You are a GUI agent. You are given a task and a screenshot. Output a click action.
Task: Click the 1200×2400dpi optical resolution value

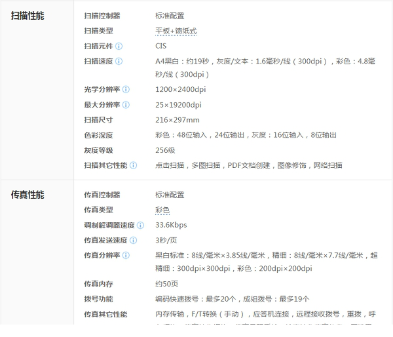point(181,89)
